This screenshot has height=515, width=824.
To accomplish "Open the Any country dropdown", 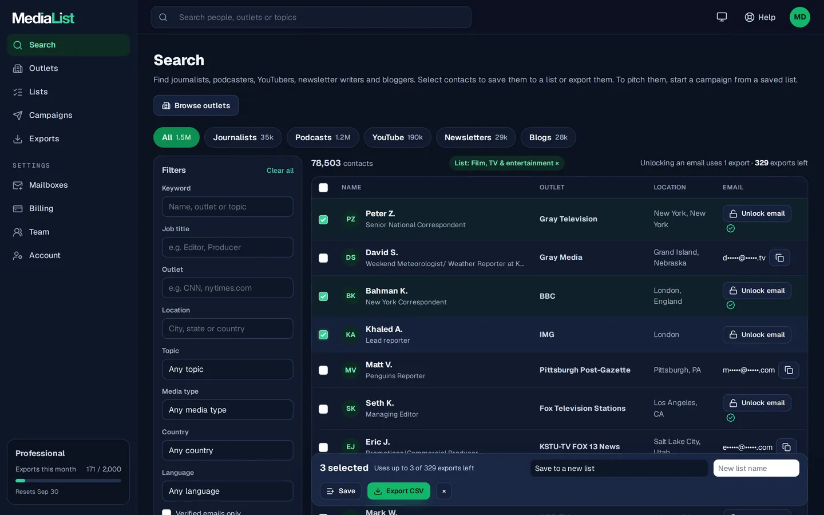I will click(x=228, y=450).
